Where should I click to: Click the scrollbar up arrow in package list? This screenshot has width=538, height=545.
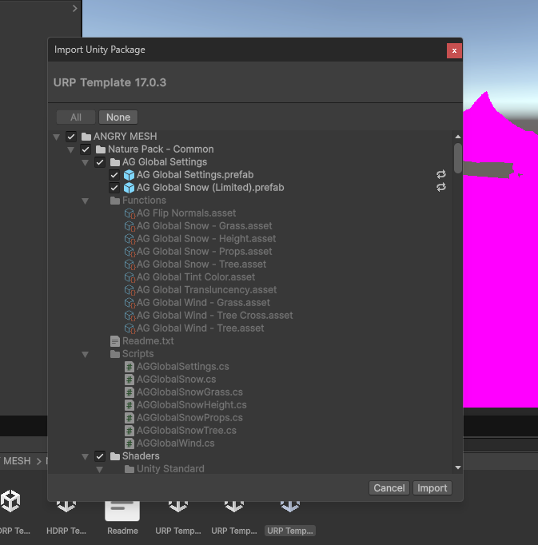[x=458, y=137]
